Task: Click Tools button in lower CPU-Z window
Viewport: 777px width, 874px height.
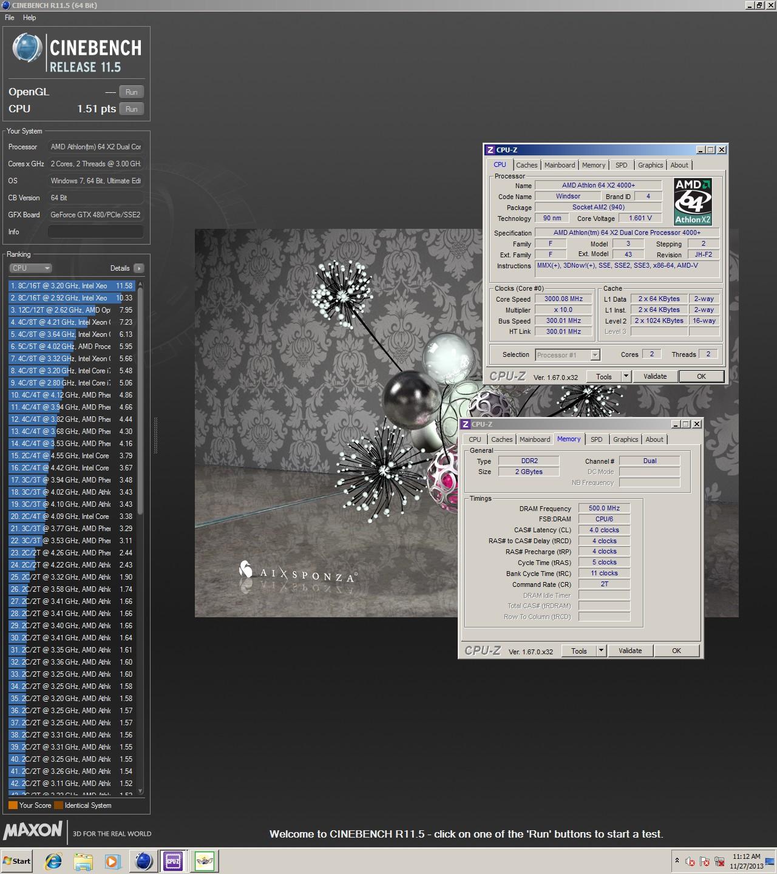Action: [x=579, y=651]
